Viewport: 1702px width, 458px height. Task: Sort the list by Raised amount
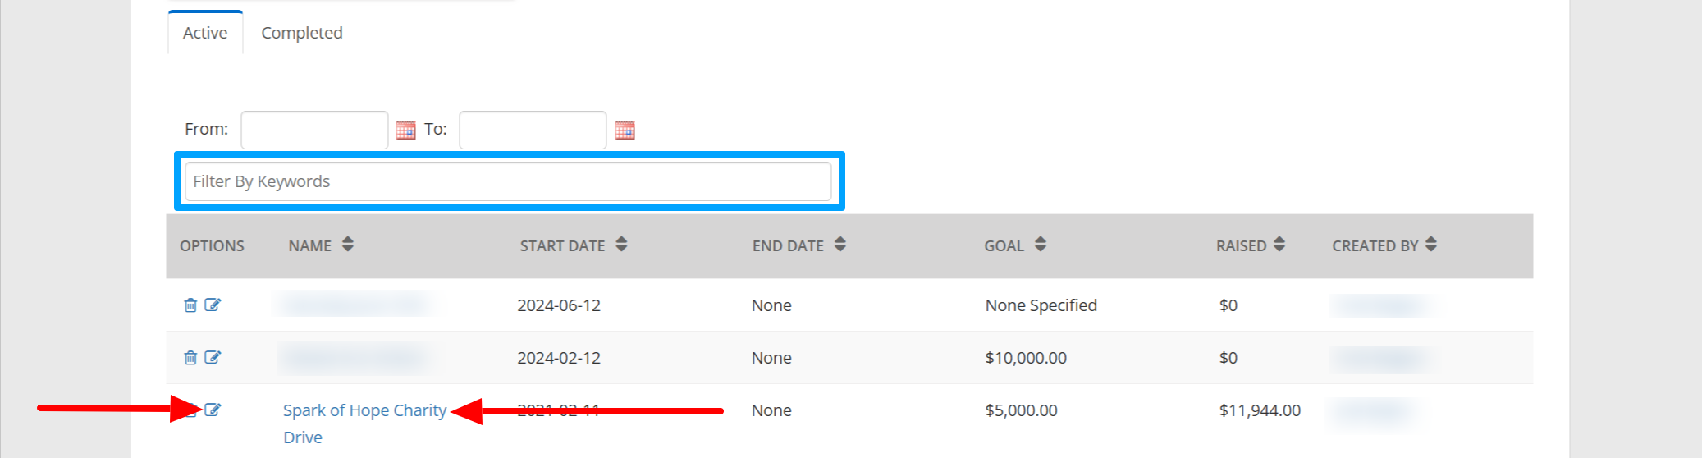click(1279, 245)
